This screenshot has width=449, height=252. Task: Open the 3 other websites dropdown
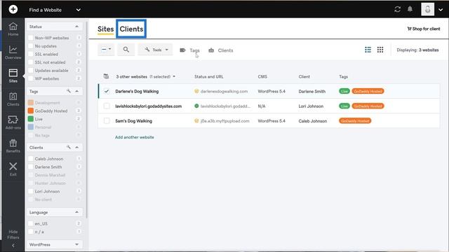click(146, 76)
